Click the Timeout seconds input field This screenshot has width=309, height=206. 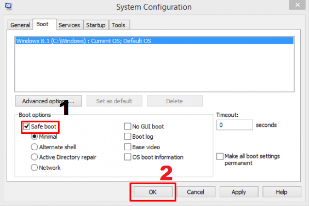point(234,125)
